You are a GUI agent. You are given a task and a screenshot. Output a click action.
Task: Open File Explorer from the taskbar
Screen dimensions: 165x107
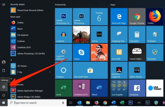(88, 103)
